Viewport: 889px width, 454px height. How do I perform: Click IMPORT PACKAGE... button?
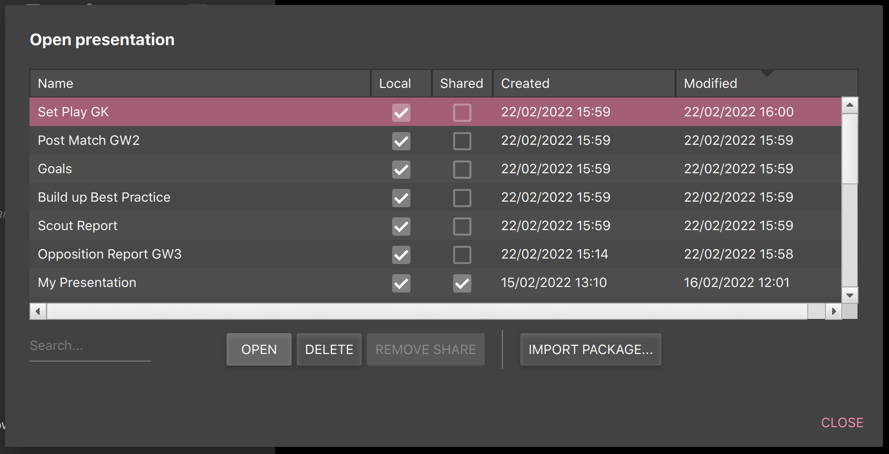click(x=591, y=349)
